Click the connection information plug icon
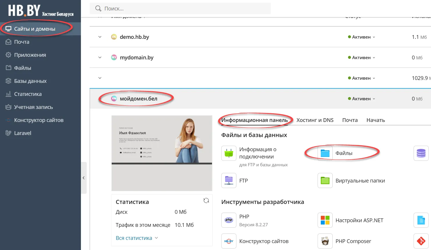Screen dimensions: 431x250 (229, 153)
